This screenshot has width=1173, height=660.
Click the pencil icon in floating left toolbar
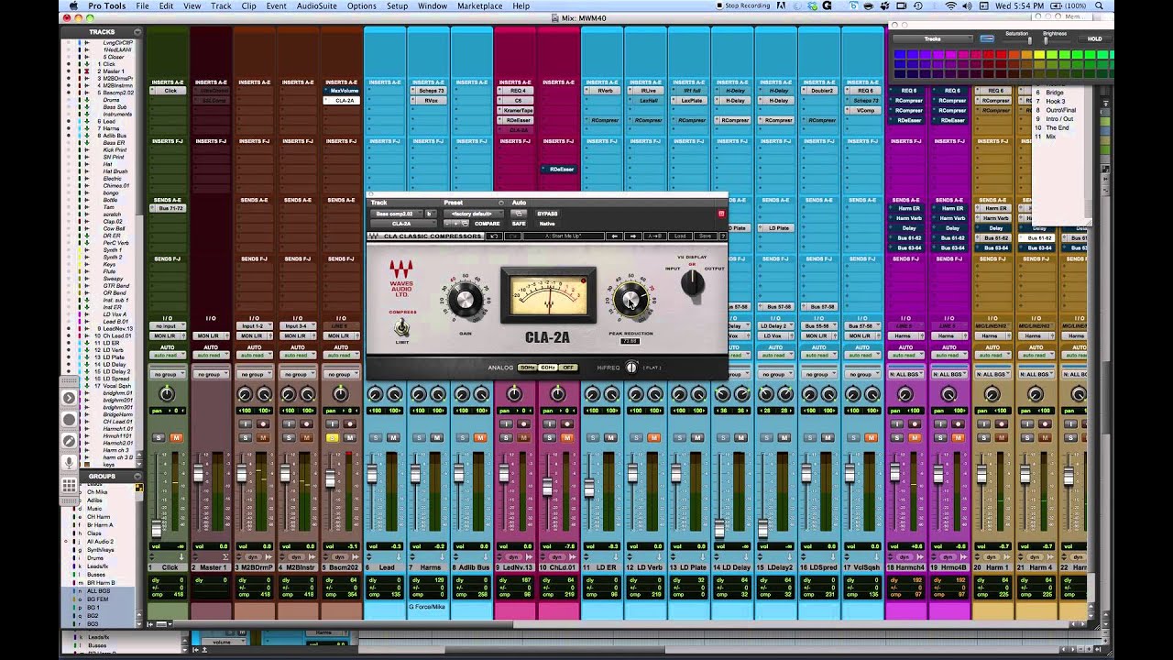pos(69,441)
